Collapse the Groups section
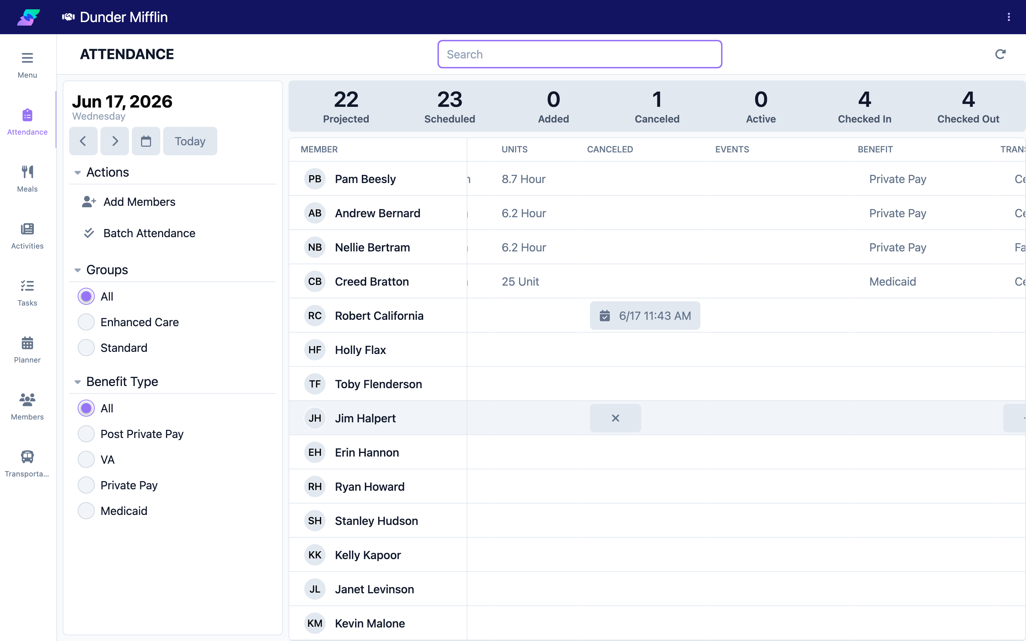The image size is (1026, 641). click(x=78, y=270)
